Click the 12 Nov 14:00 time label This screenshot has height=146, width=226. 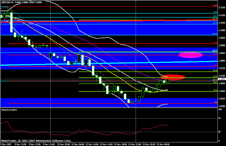(x=106, y=144)
